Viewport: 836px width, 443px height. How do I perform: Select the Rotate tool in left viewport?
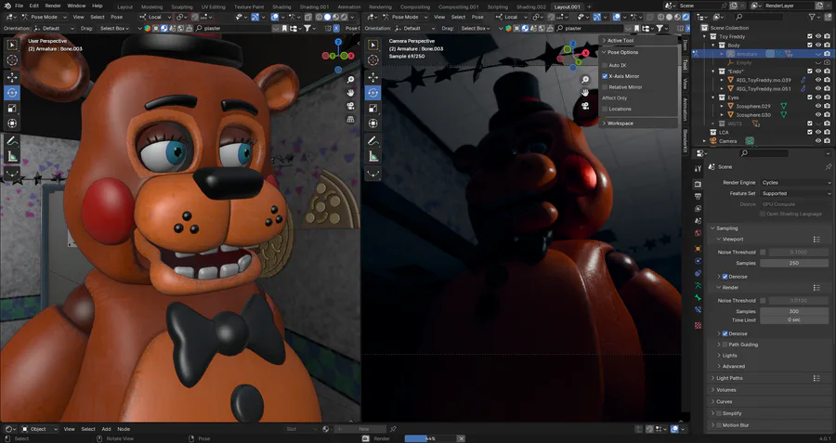point(12,93)
